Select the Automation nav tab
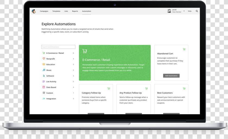 (x=87, y=11)
